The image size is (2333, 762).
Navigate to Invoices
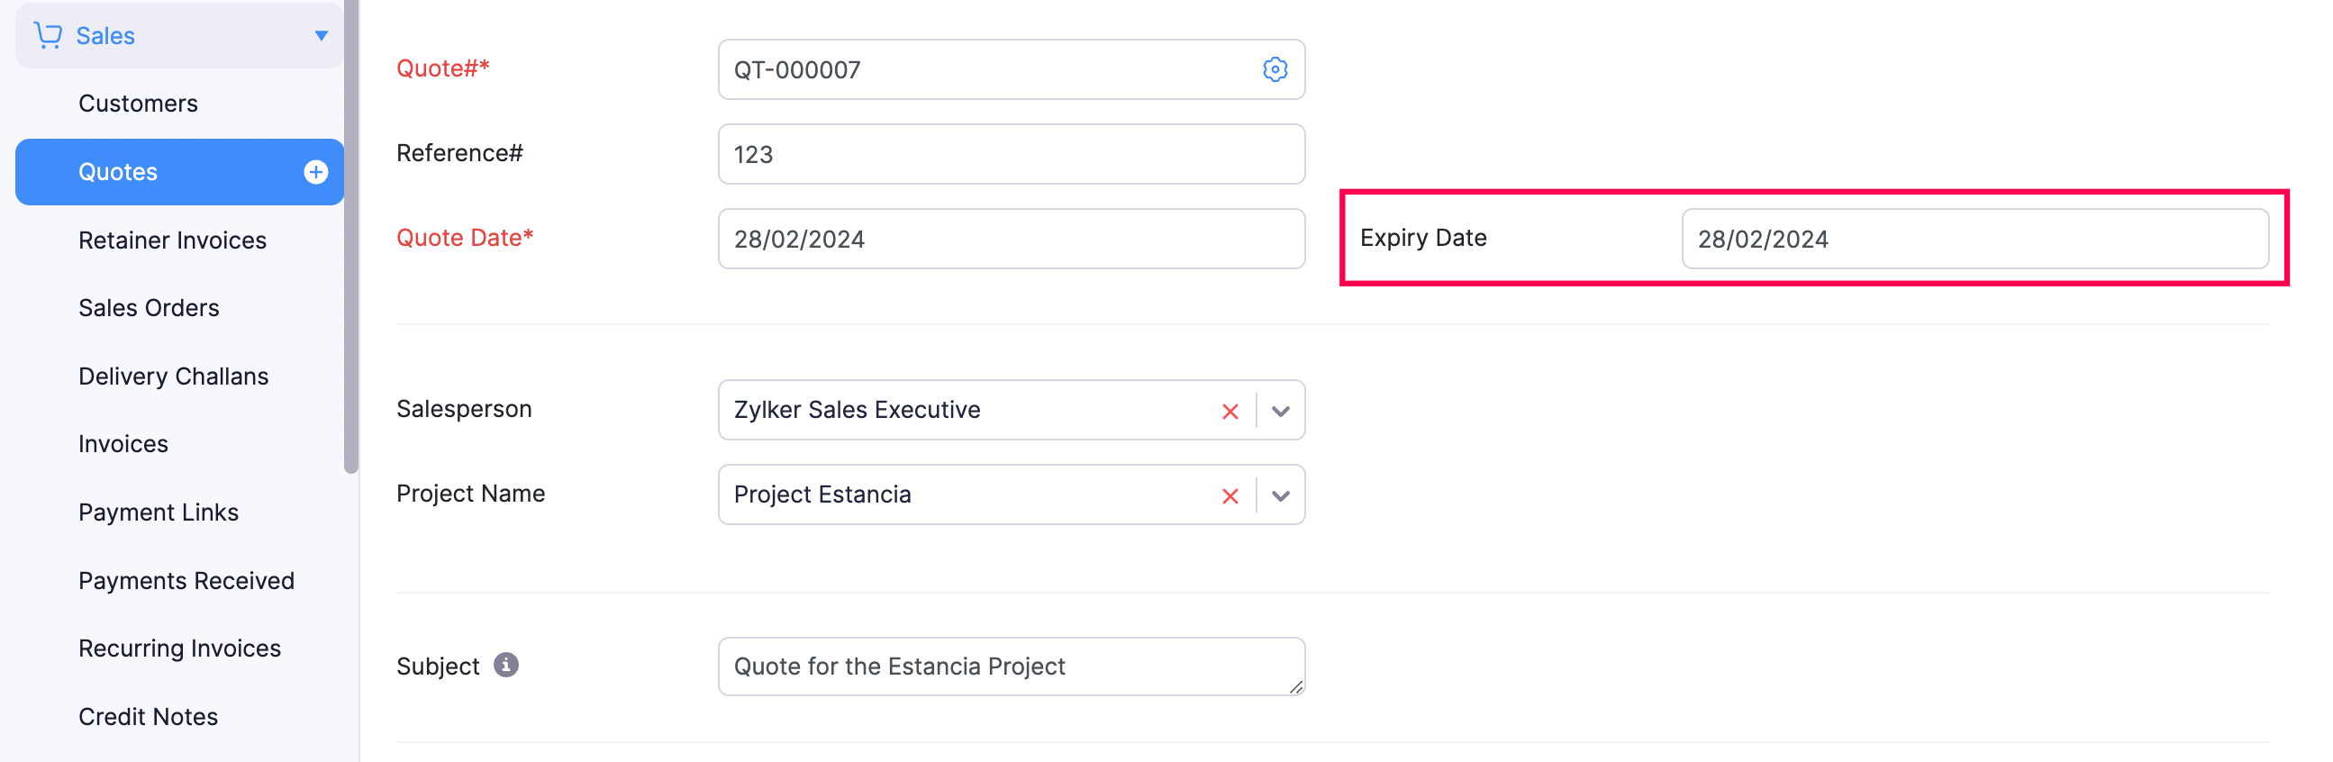123,443
